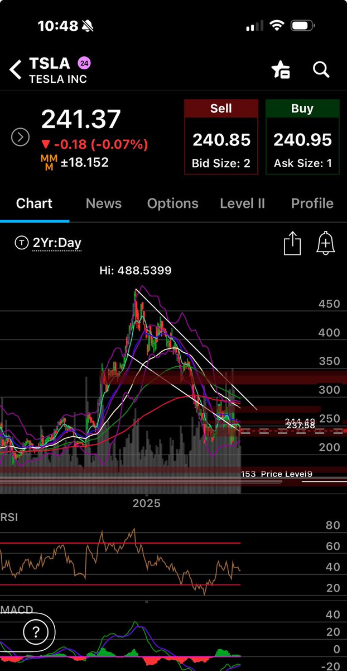The width and height of the screenshot is (347, 671).
Task: Tap the Sell 240.85 button
Action: [x=221, y=137]
